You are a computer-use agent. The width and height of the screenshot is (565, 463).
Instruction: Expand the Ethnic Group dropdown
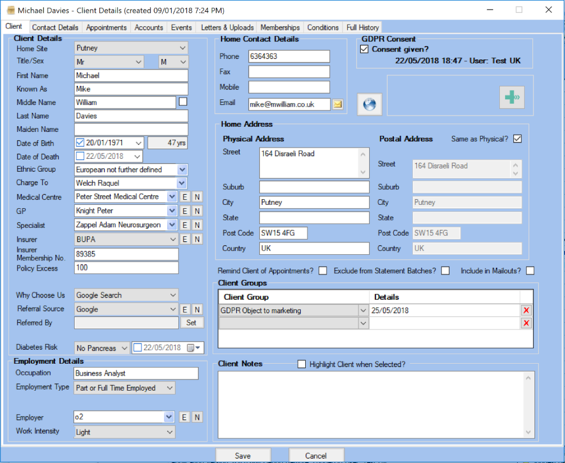pos(182,169)
